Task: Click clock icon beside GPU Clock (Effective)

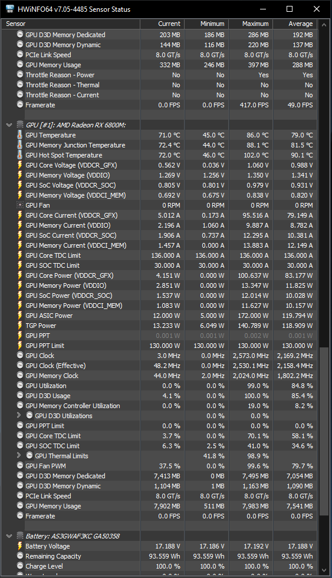Action: point(20,365)
